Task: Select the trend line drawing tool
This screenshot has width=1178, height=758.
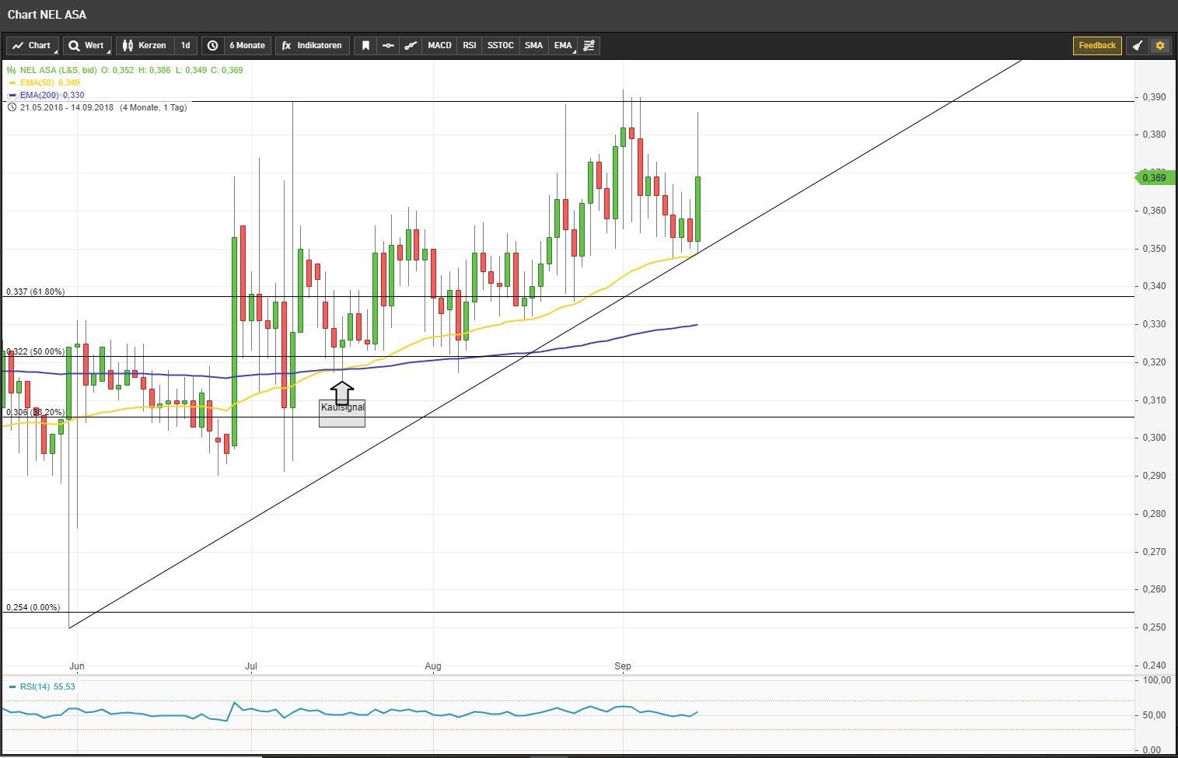Action: pyautogui.click(x=411, y=46)
